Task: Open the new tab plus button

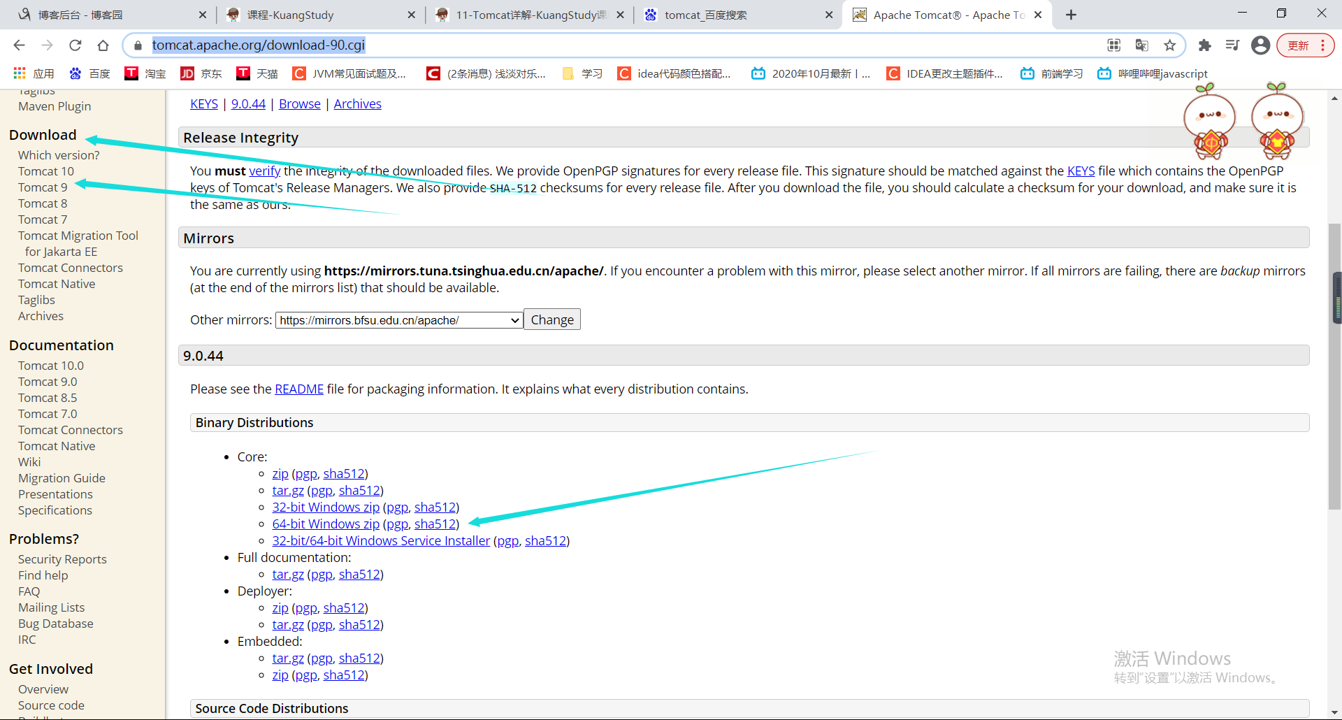Action: tap(1071, 15)
